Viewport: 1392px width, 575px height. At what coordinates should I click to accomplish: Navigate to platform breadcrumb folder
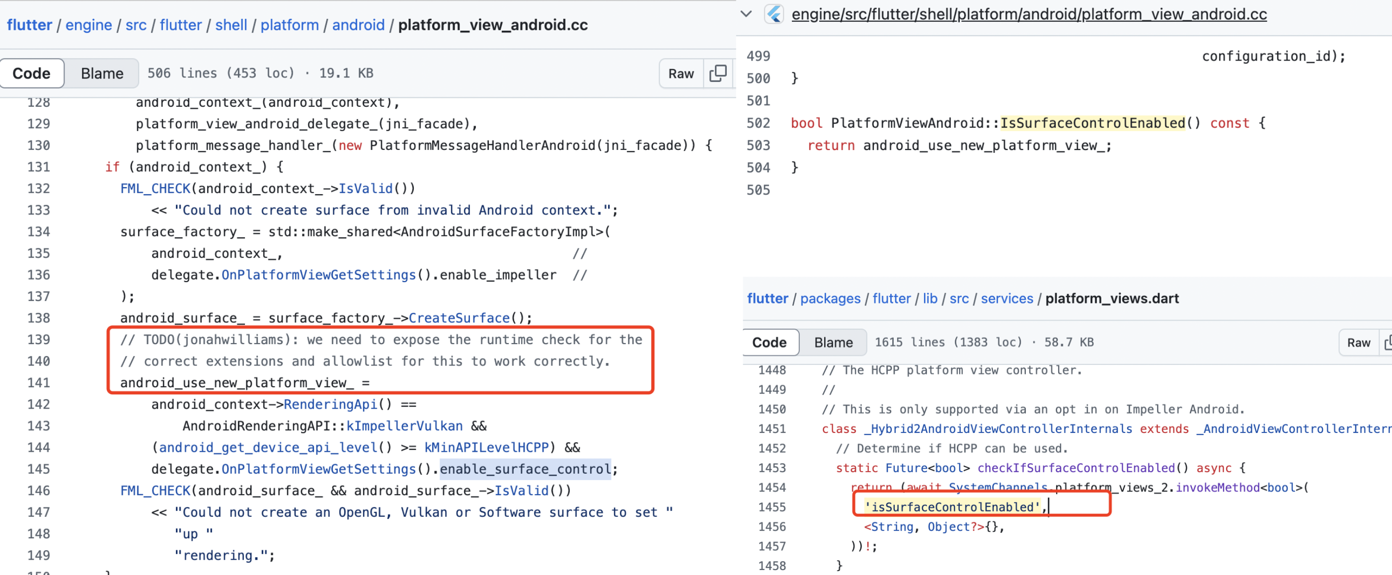(290, 25)
